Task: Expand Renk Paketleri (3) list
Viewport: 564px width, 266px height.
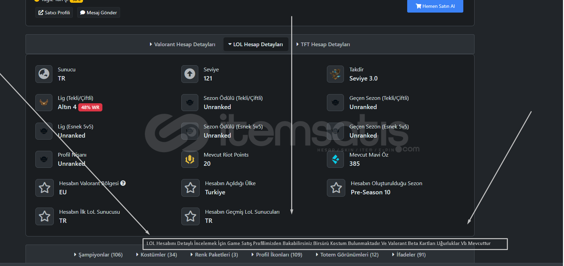Action: click(x=214, y=254)
